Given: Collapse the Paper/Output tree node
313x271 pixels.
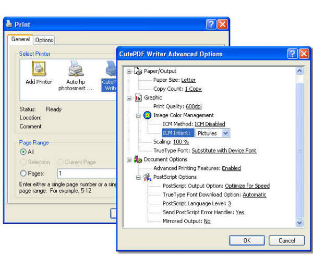Looking at the screenshot, I should pos(129,71).
